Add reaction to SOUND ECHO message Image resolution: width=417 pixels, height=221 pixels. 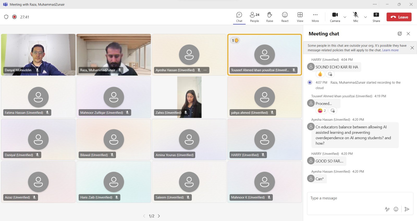tap(330, 74)
